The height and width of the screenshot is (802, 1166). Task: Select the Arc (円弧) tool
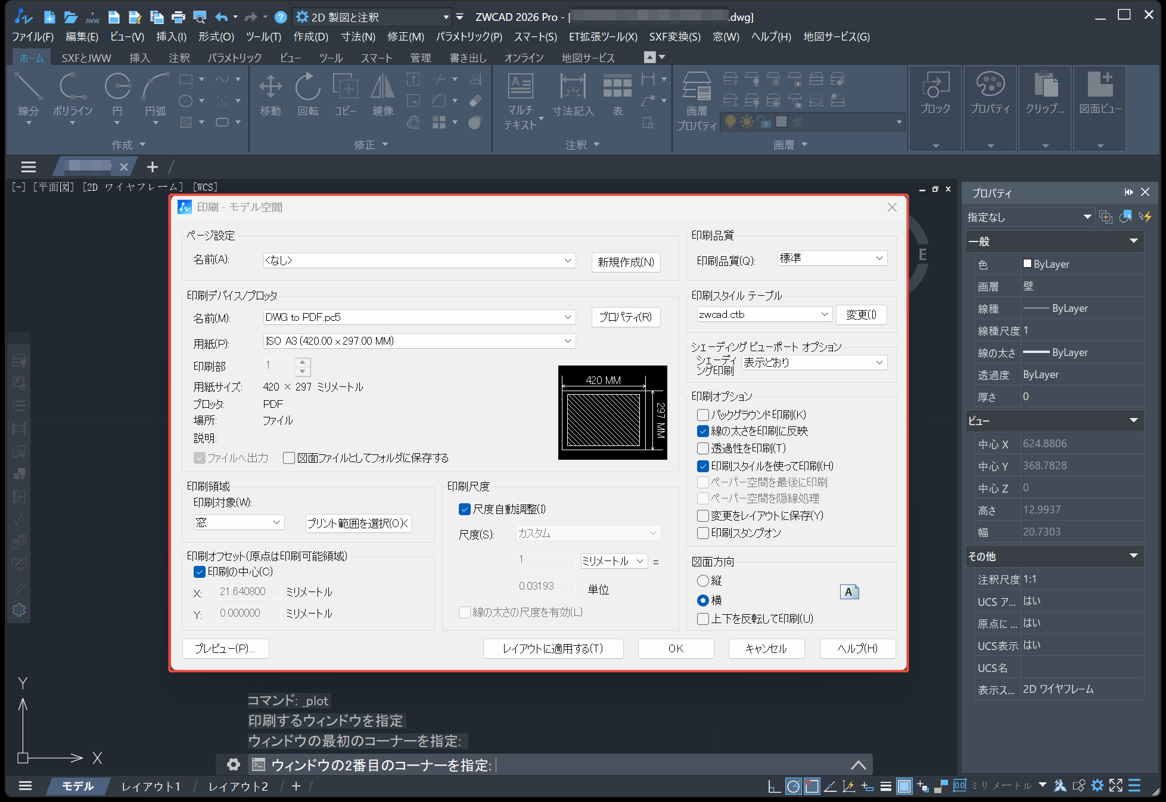coord(156,95)
